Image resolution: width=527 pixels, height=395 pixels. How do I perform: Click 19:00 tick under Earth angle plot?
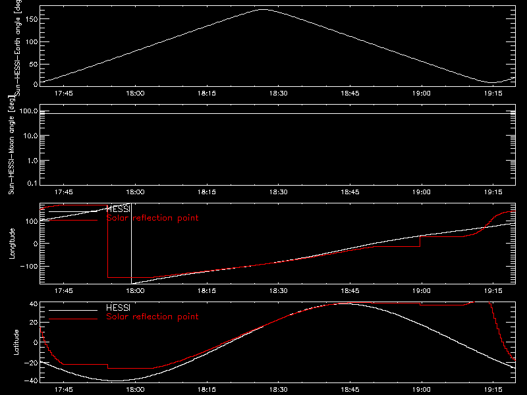pyautogui.click(x=422, y=93)
